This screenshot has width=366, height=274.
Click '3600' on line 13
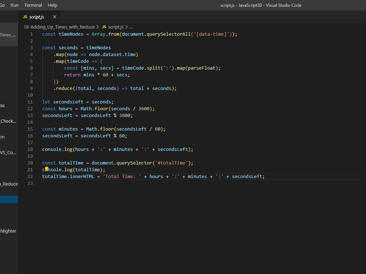coord(125,116)
